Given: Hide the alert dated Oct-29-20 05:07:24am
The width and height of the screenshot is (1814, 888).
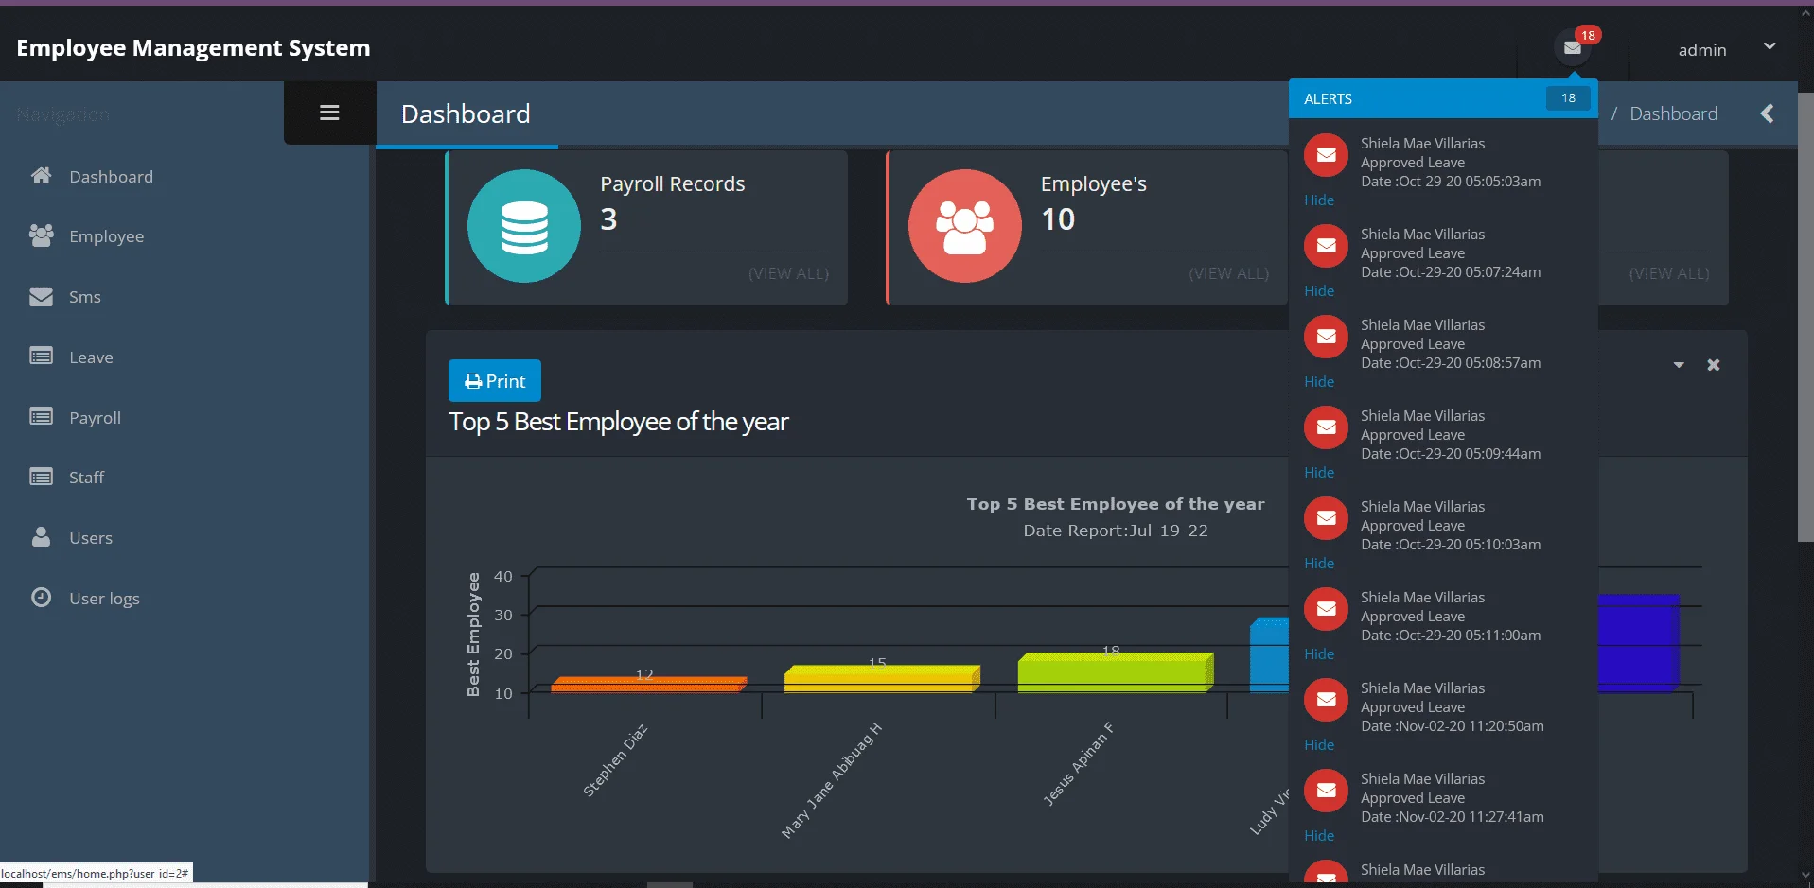Looking at the screenshot, I should [1319, 291].
